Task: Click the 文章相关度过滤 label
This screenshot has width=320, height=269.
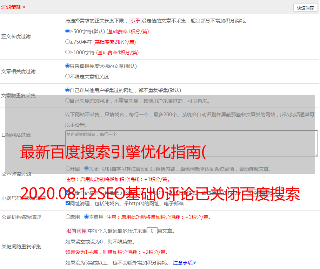Action: pos(18,71)
